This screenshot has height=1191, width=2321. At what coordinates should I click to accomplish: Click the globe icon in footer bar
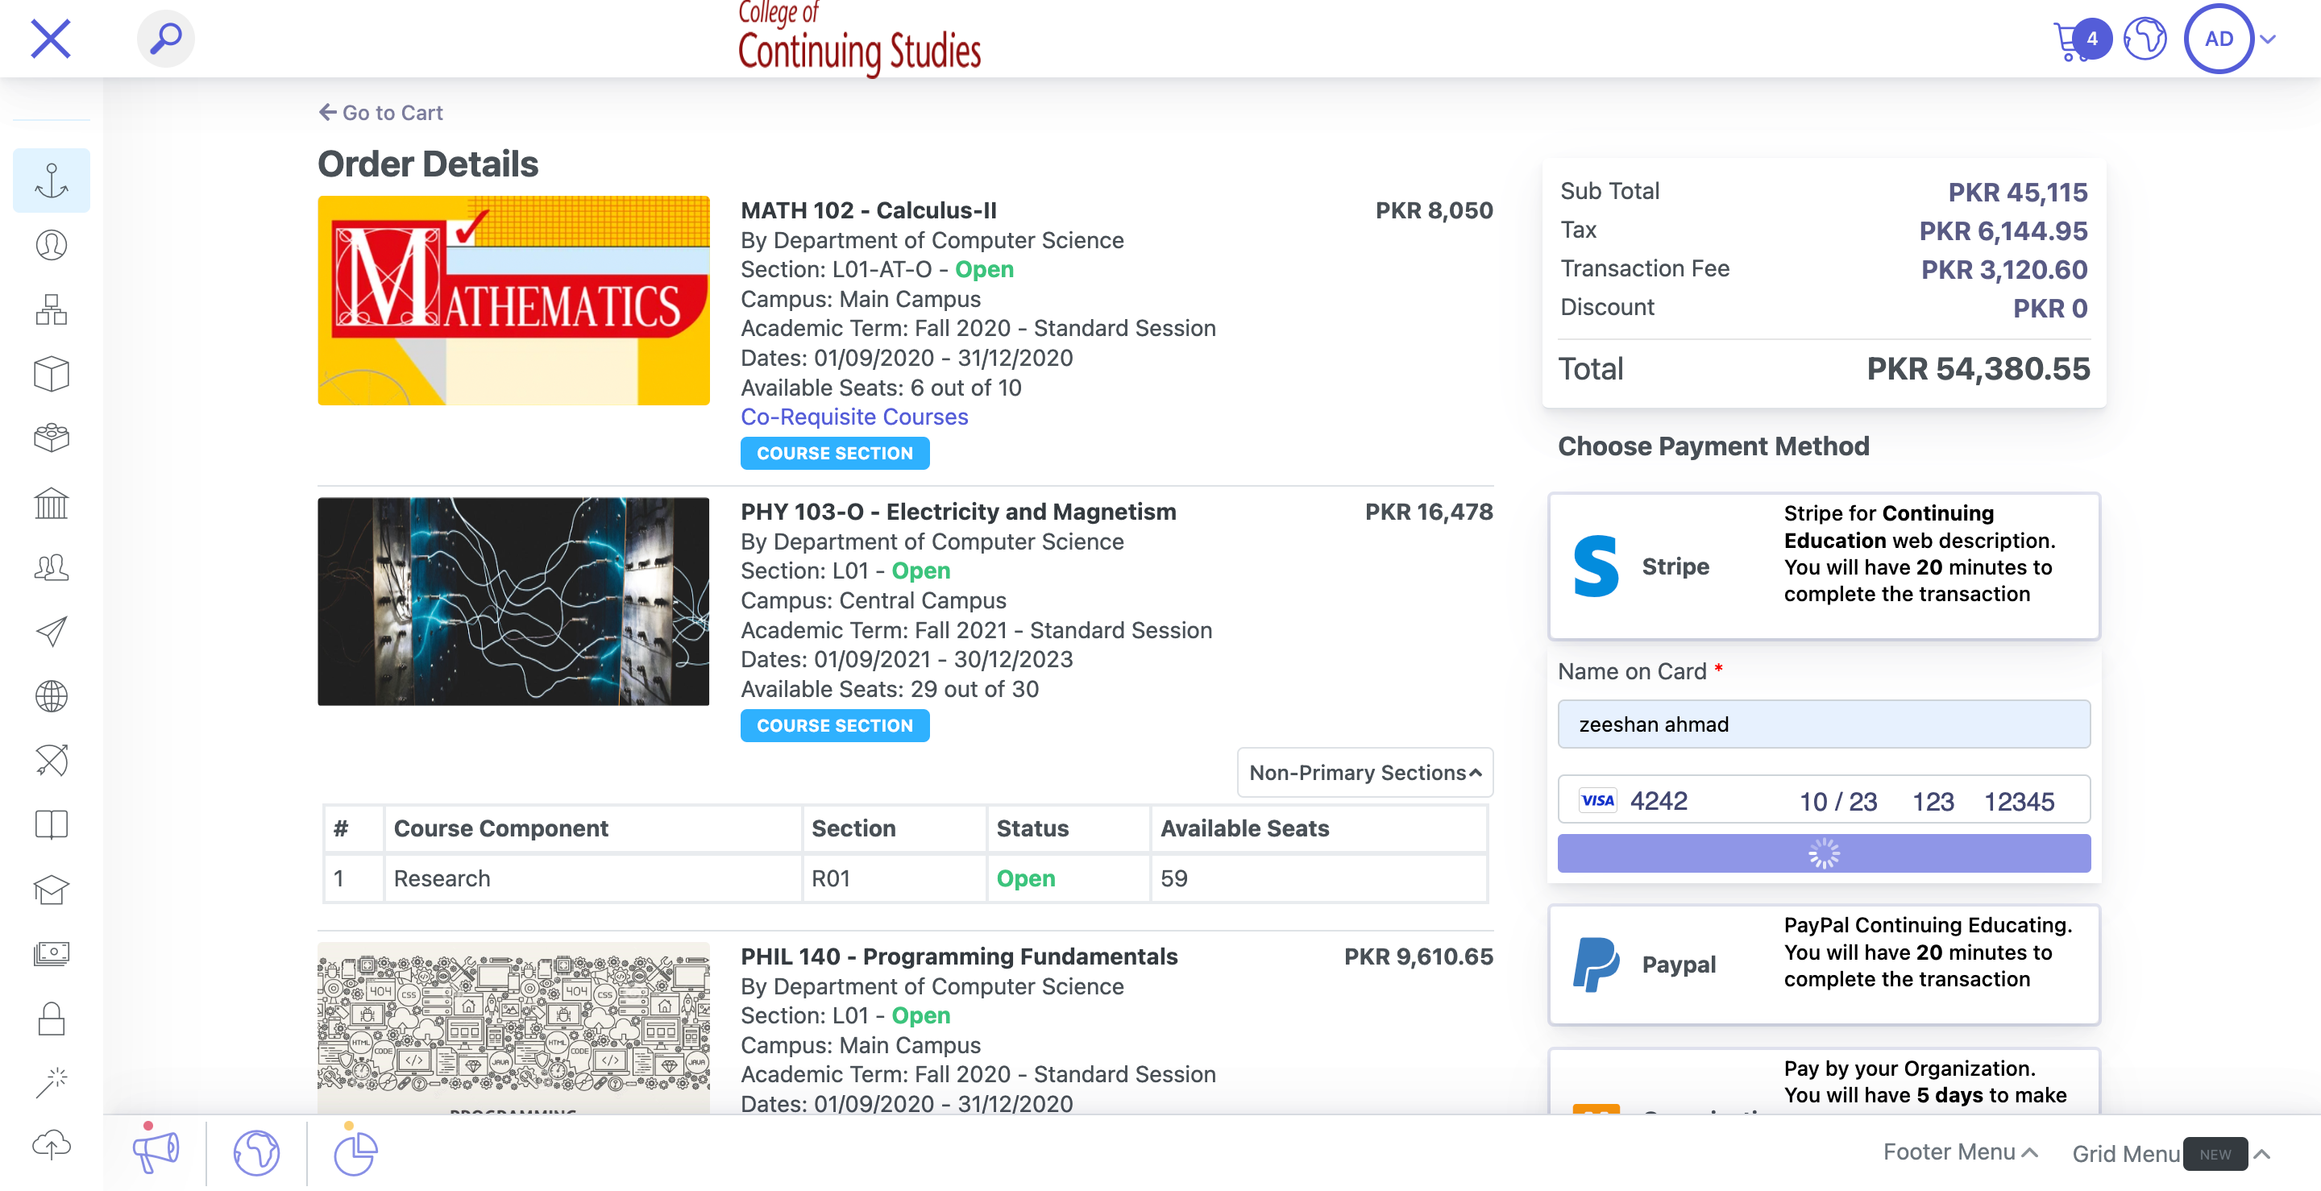[257, 1152]
